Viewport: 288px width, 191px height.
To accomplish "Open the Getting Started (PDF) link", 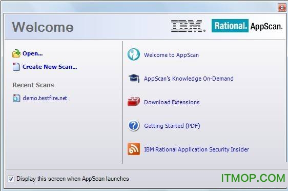I will tap(172, 126).
